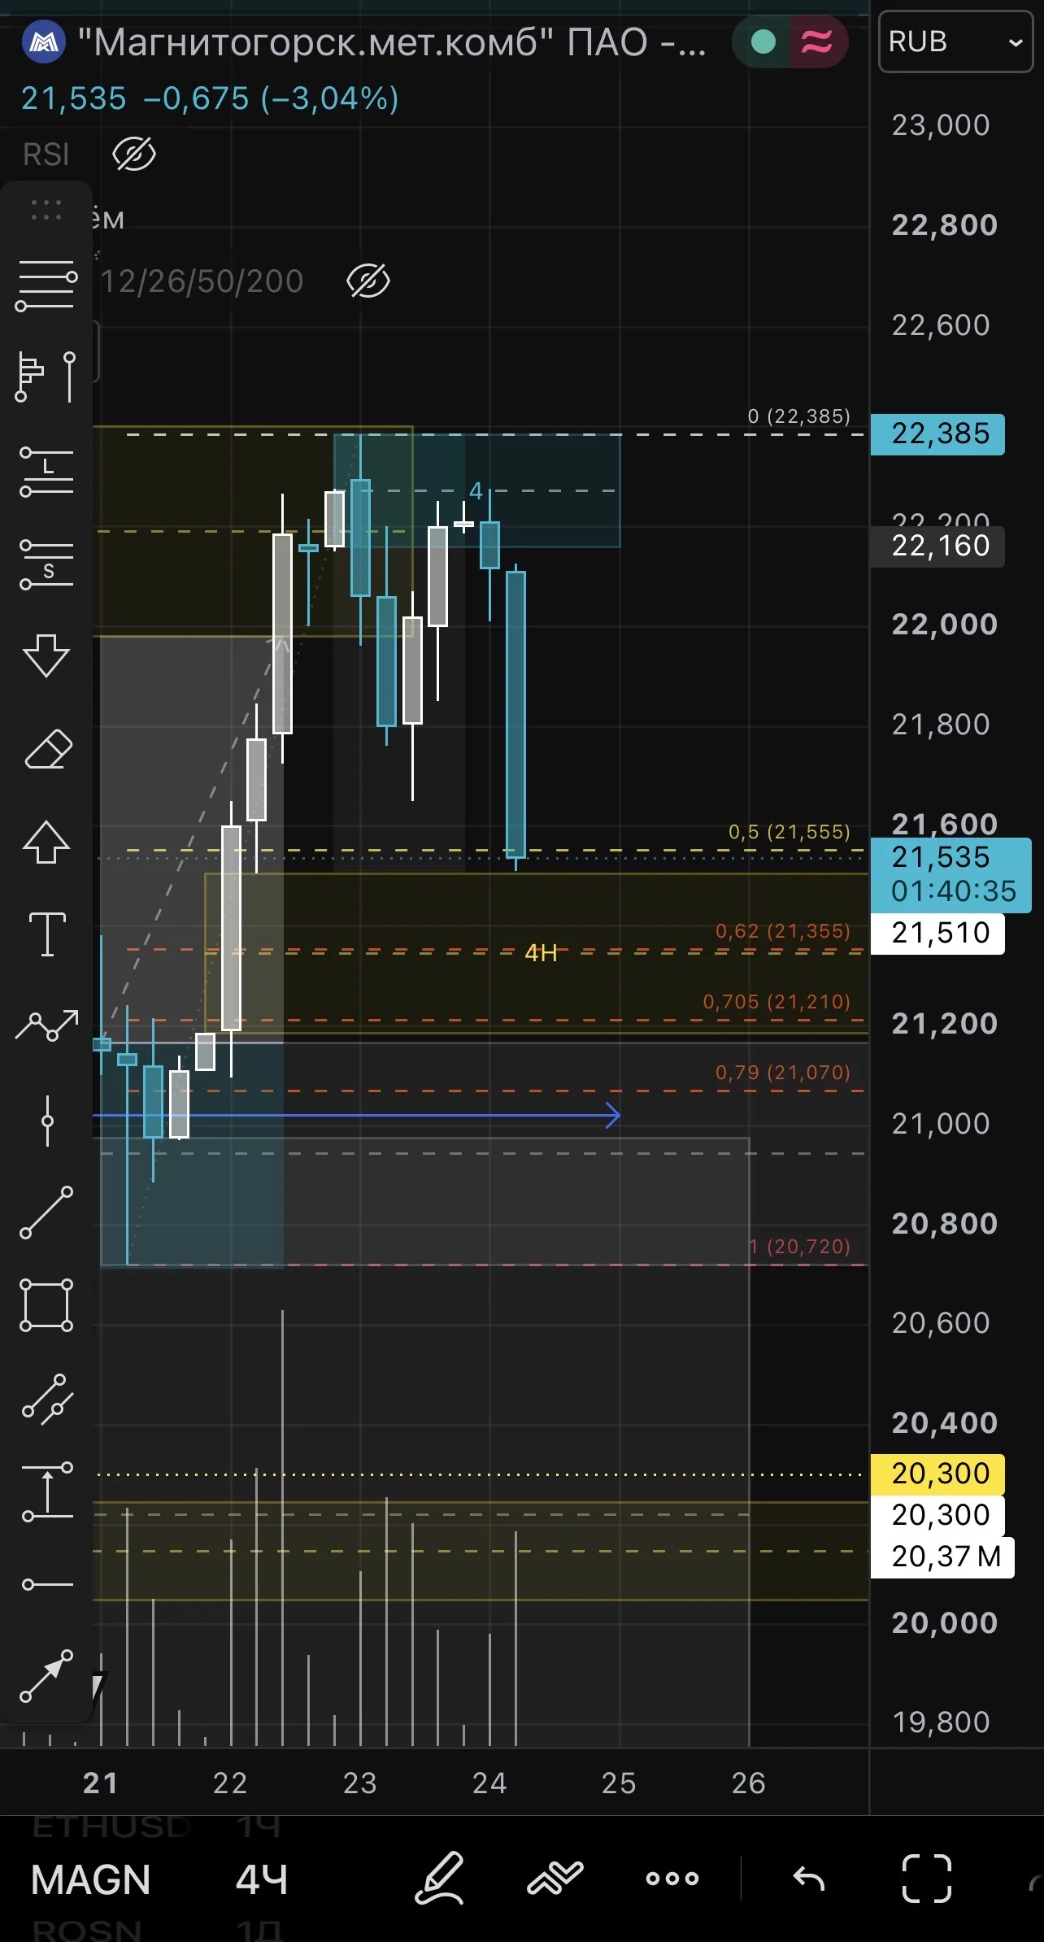Select the Horizontal ray tool
The height and width of the screenshot is (1942, 1044).
[47, 1584]
